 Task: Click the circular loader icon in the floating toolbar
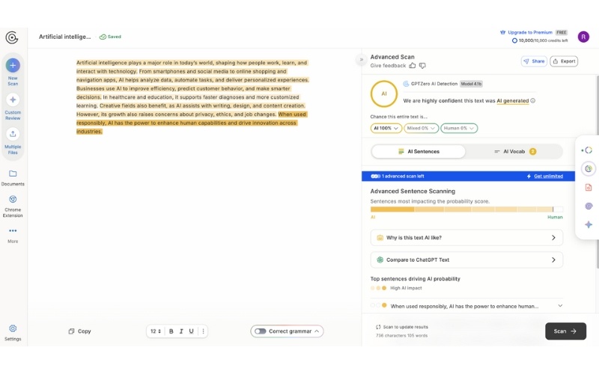click(x=589, y=150)
